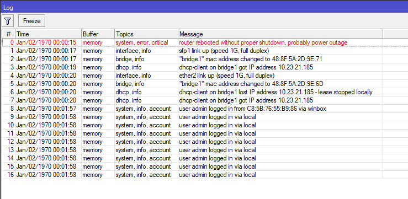Select row 9 'logged in via local' message
Viewport: 408px width, 199px height.
pyautogui.click(x=218, y=117)
